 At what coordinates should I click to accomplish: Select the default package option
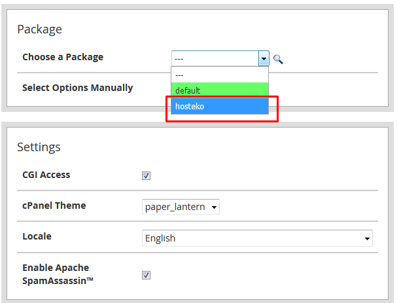click(220, 90)
